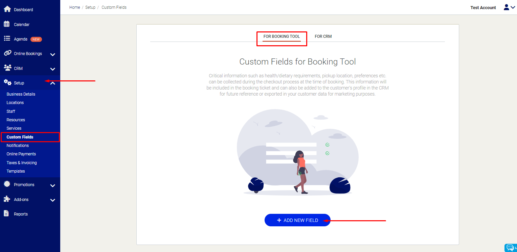Open Reports via its document icon
The width and height of the screenshot is (517, 252).
tap(7, 213)
